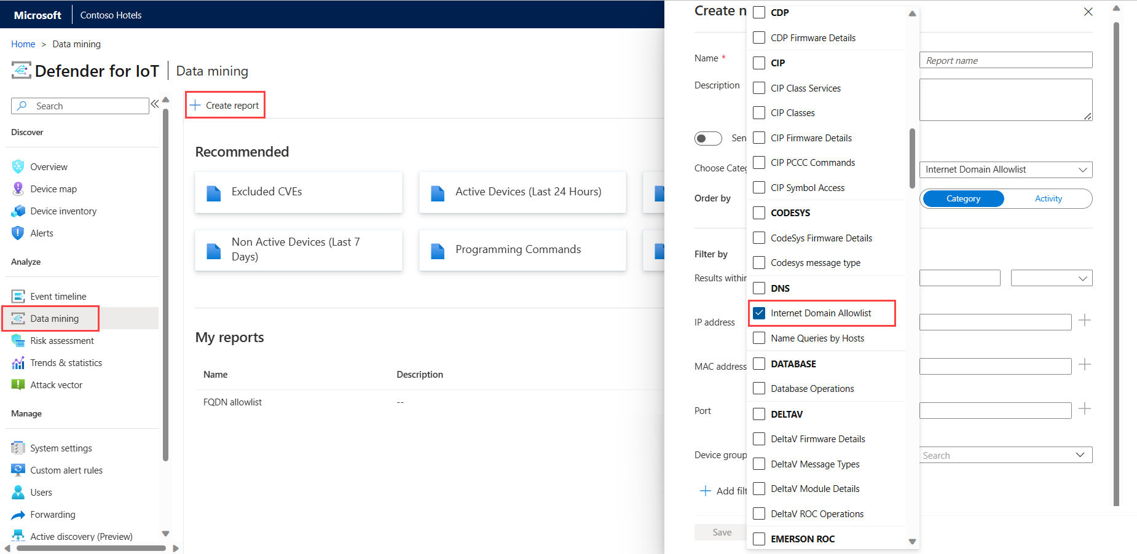This screenshot has width=1137, height=554.
Task: Click the Trends & statistics chart icon
Action: pos(18,362)
